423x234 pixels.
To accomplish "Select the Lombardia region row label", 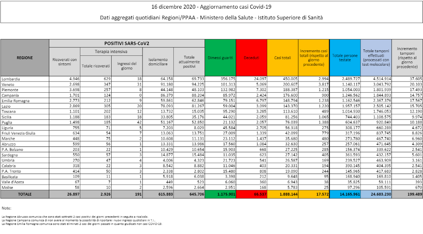I will click(x=25, y=79).
